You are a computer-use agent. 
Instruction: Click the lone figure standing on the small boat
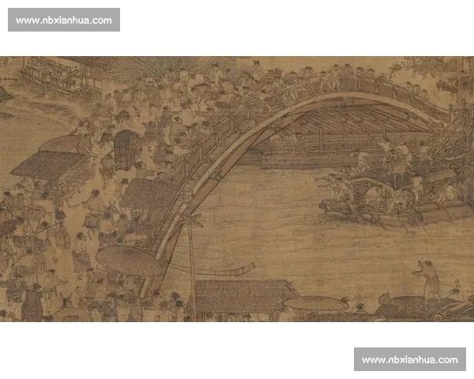[428, 278]
